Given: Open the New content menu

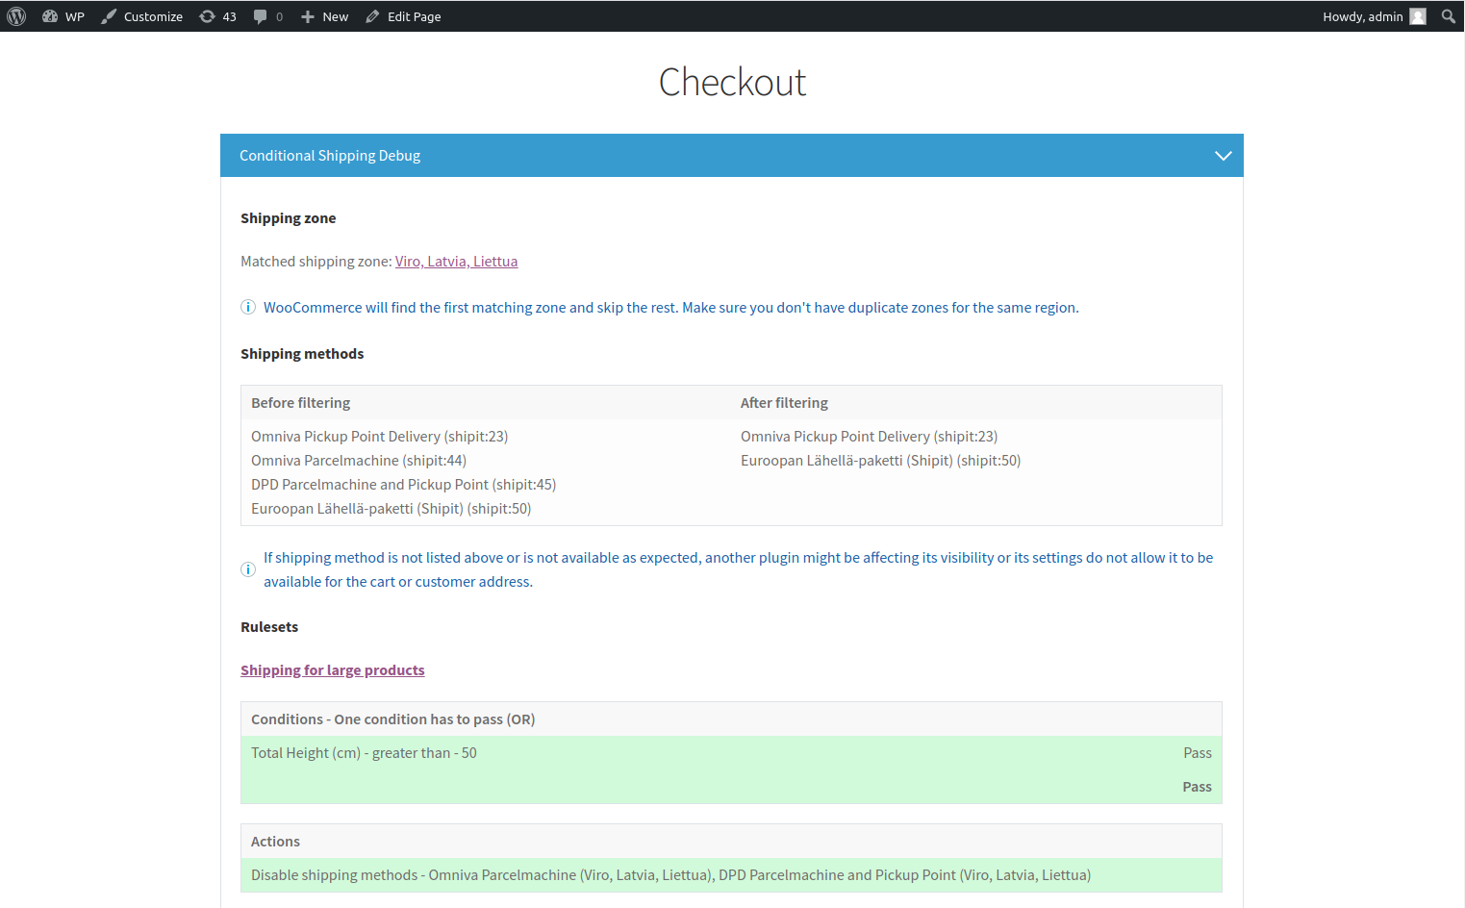Looking at the screenshot, I should click(324, 16).
